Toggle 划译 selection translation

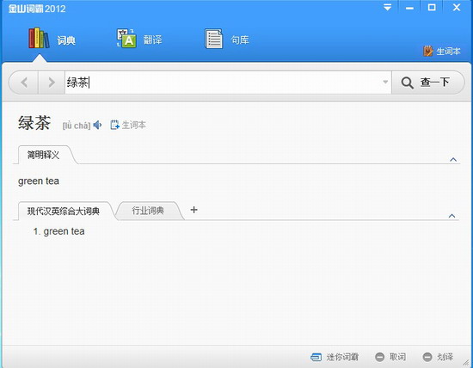pyautogui.click(x=438, y=357)
